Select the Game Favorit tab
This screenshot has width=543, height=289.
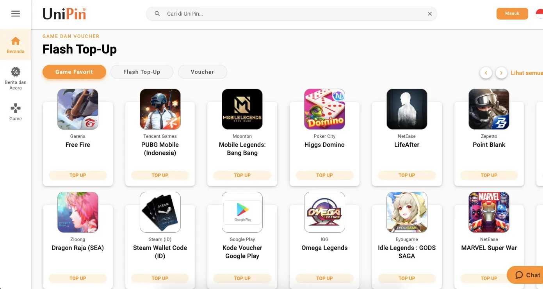click(74, 72)
